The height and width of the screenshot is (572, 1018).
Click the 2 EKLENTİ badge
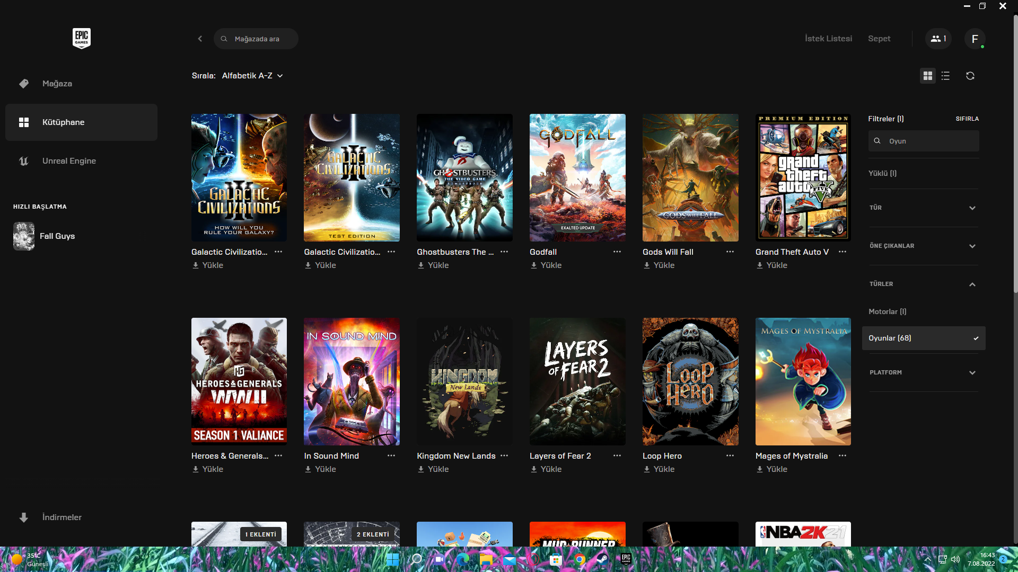click(373, 534)
